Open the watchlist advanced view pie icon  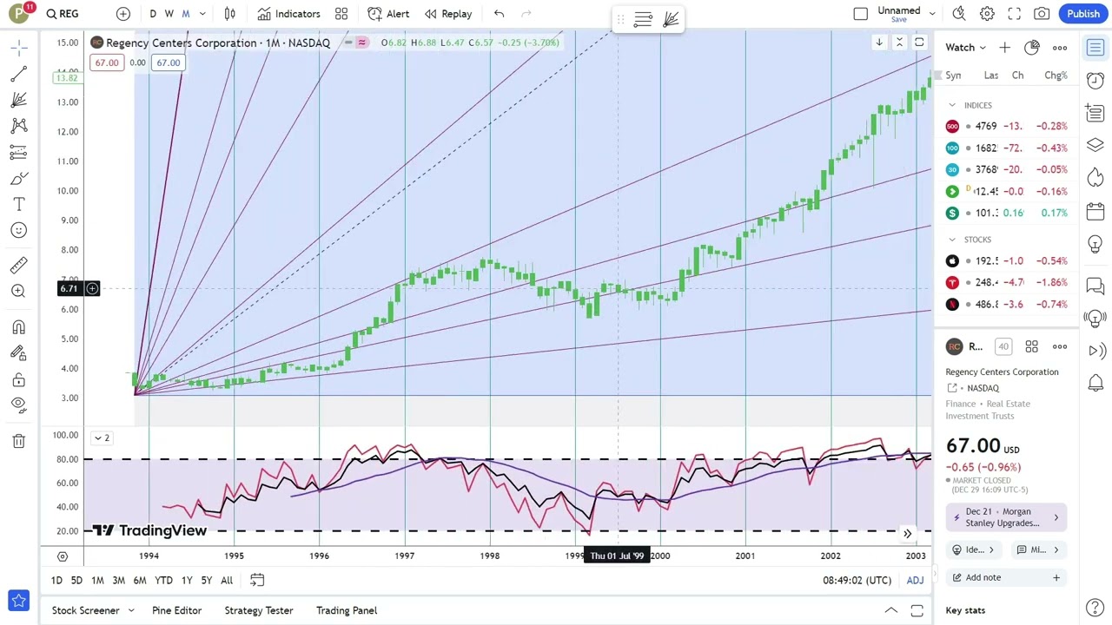coord(1032,48)
